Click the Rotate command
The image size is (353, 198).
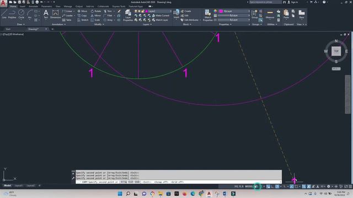point(96,11)
